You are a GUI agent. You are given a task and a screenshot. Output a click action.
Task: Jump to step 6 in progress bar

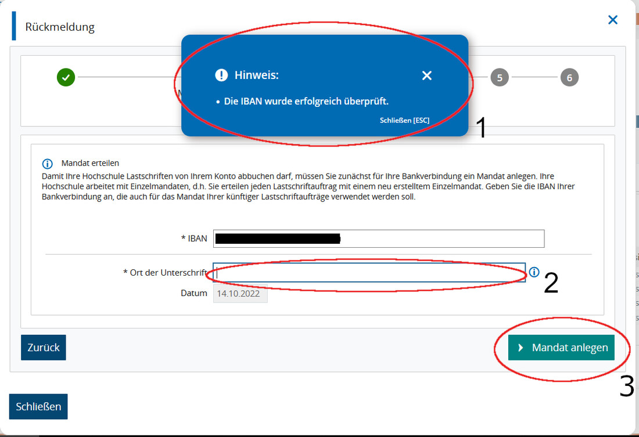569,77
